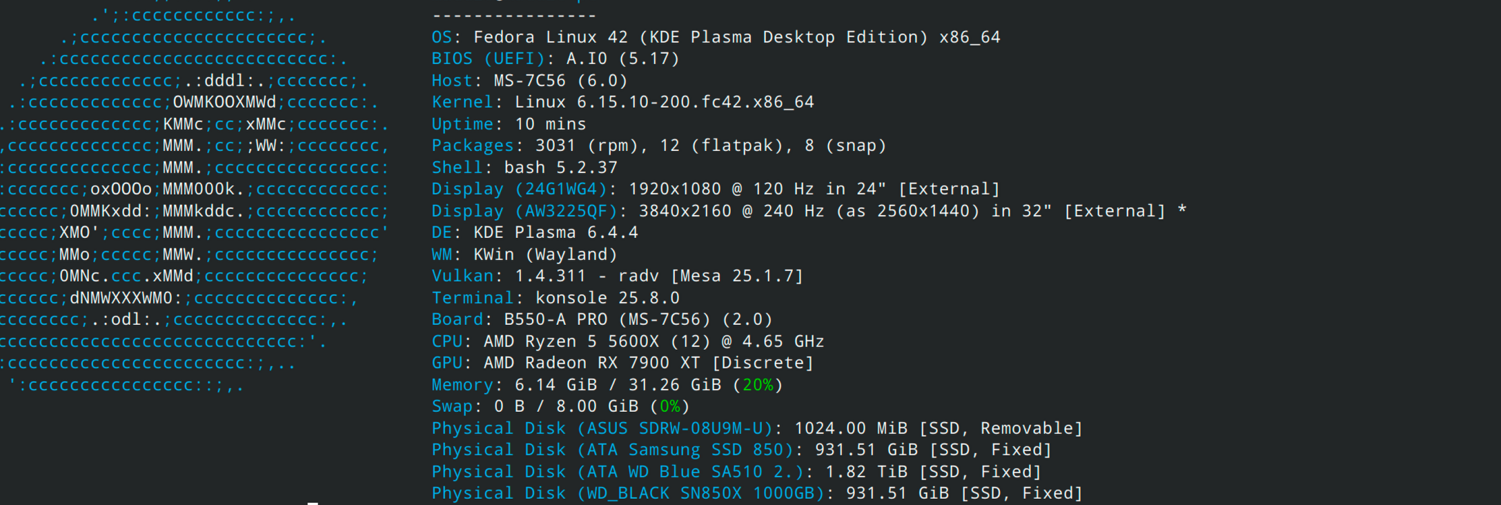Click the green 0% swap usage value
This screenshot has width=1501, height=505.
(669, 407)
